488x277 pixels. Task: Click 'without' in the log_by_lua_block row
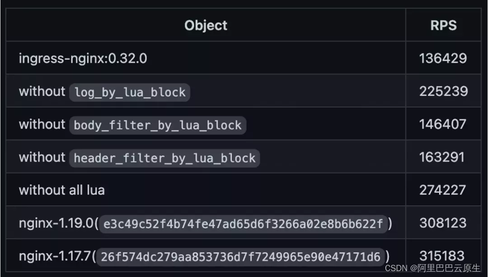click(42, 91)
